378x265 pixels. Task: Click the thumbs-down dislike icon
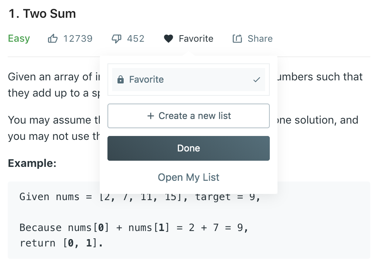coord(116,39)
